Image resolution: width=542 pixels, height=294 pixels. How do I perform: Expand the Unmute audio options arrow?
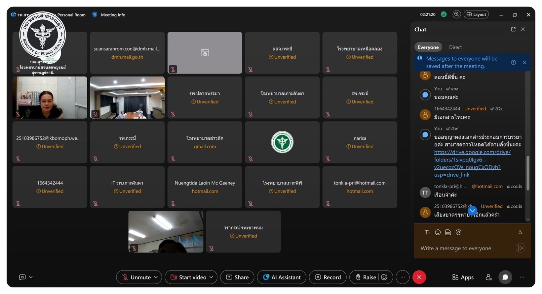tap(156, 277)
